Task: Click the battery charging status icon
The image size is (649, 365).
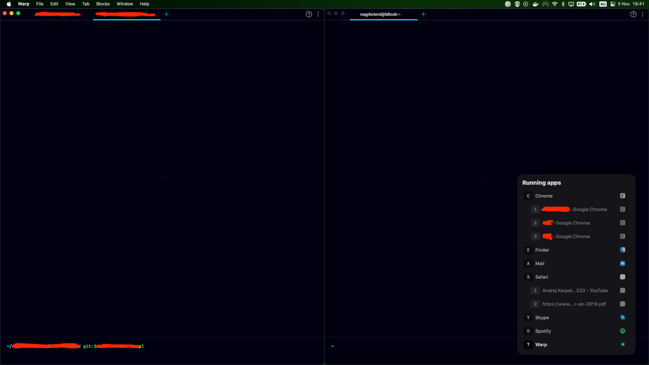Action: 581,4
